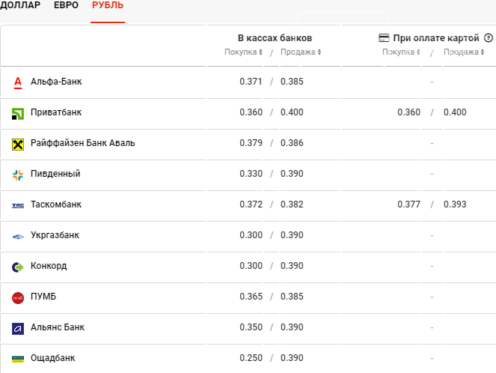Screen dimensions: 496x373
Task: Sort by cash desk Покупка column
Action: coord(244,52)
